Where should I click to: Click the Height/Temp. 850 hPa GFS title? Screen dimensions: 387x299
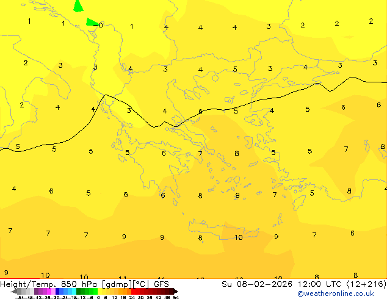84,284
